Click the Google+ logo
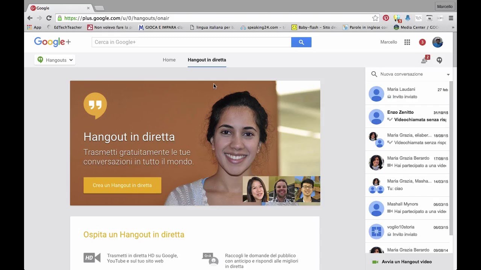Viewport: 481px width, 270px height. pos(52,42)
